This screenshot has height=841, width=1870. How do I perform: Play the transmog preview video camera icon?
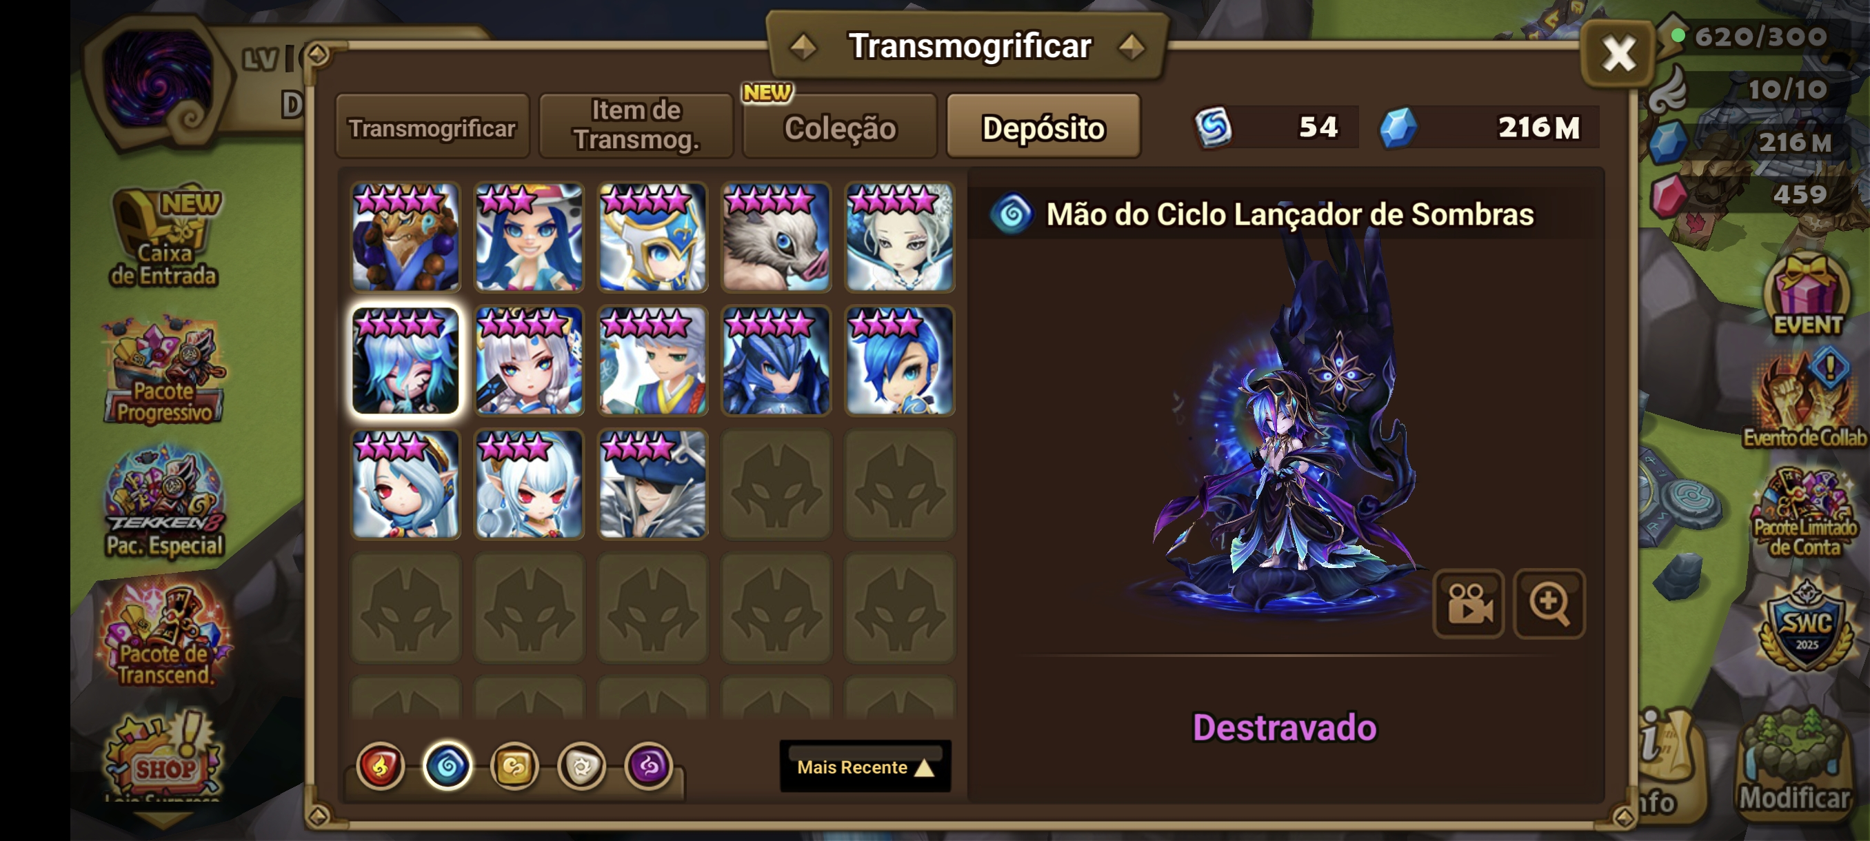(x=1469, y=604)
